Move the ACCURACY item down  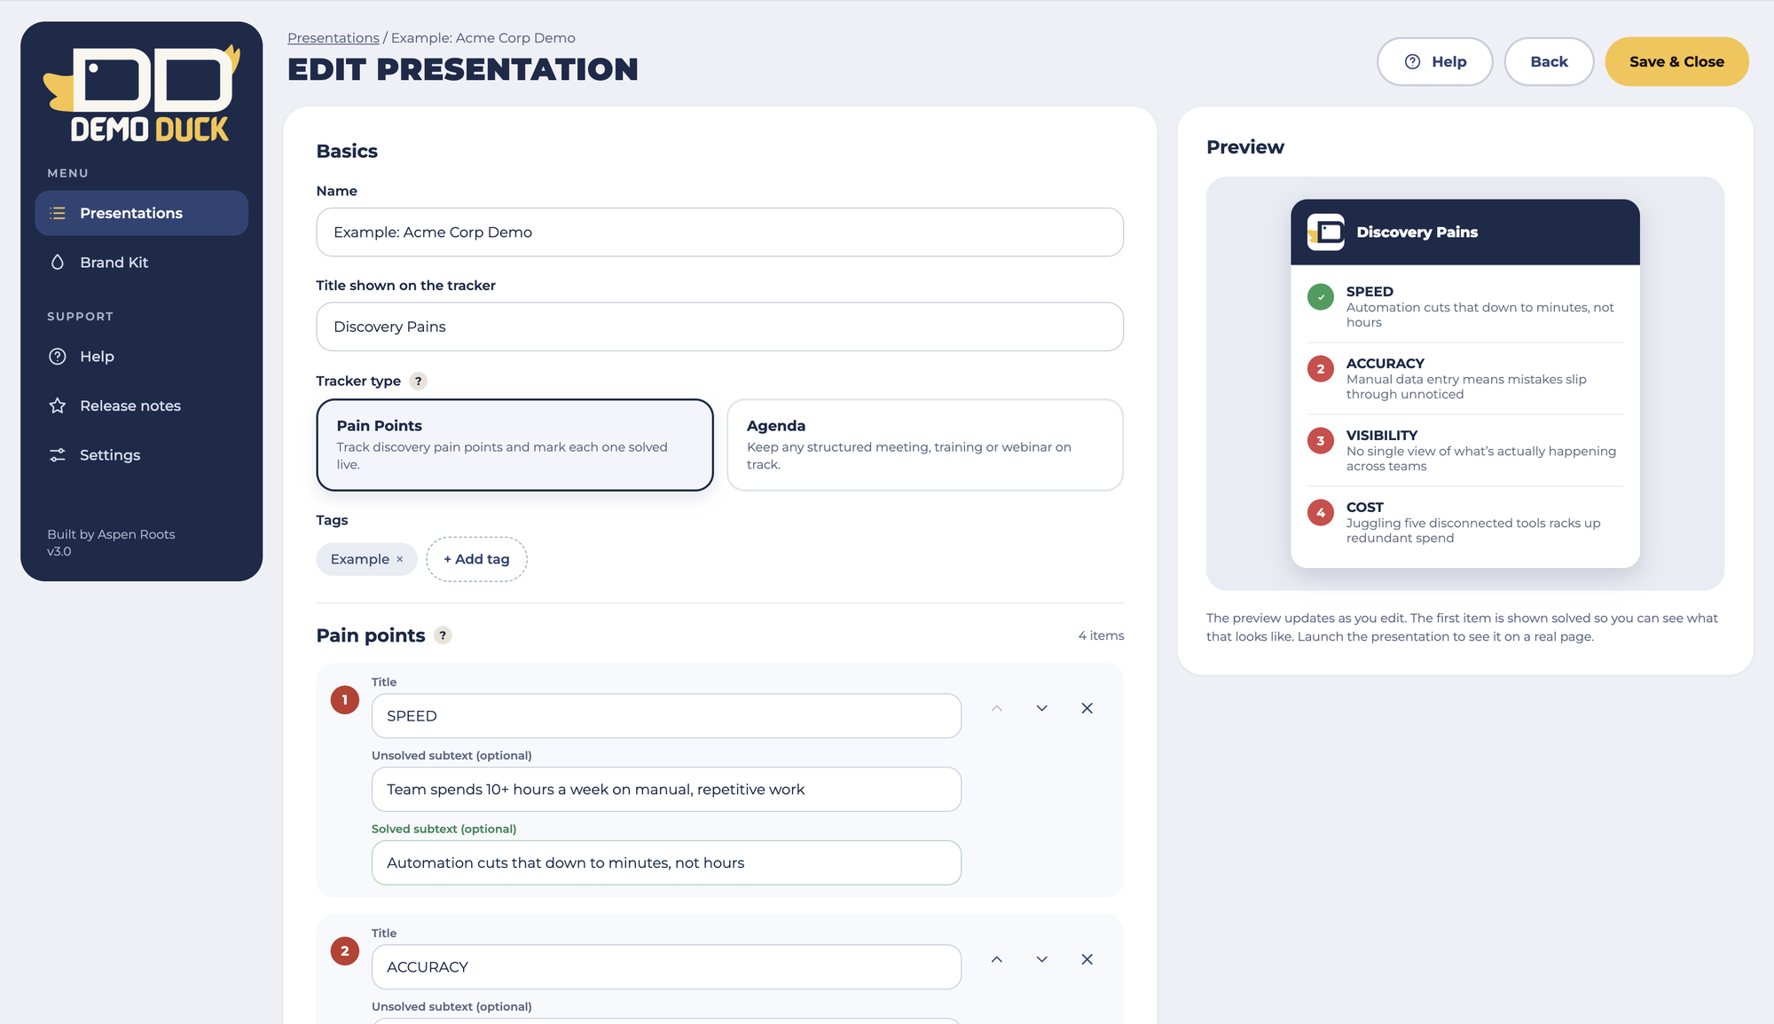pos(1042,959)
